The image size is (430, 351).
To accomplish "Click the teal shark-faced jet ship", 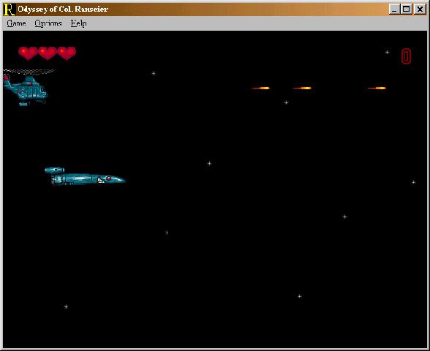I will (85, 176).
